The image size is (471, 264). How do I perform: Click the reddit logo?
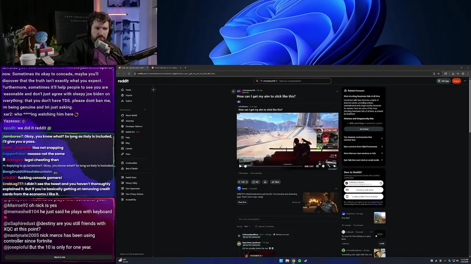tap(123, 81)
